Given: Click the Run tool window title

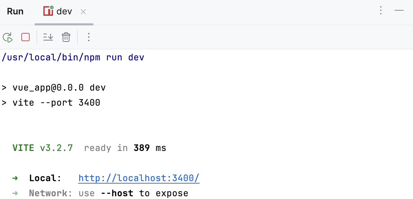Looking at the screenshot, I should coord(15,11).
